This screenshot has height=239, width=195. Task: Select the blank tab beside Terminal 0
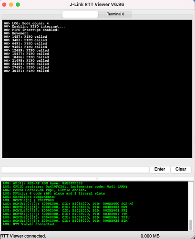[x=80, y=14]
